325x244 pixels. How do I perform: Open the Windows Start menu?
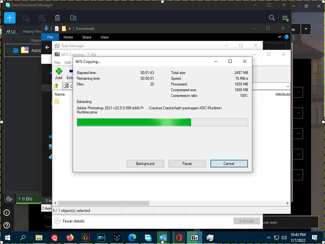coord(8,238)
